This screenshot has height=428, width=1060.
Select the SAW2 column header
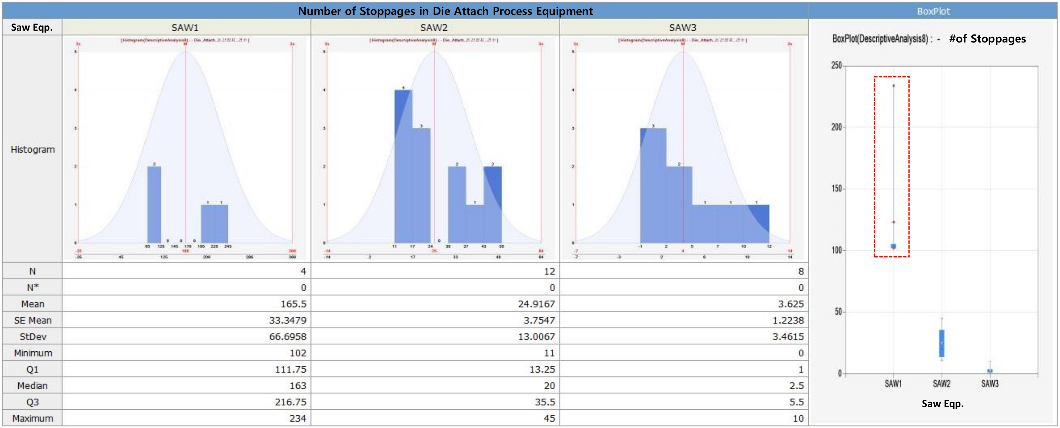click(x=434, y=28)
